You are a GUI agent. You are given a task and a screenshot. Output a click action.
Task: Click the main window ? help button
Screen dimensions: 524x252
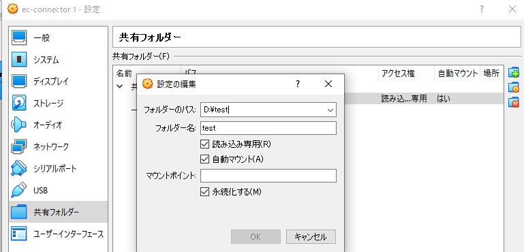coord(482,9)
